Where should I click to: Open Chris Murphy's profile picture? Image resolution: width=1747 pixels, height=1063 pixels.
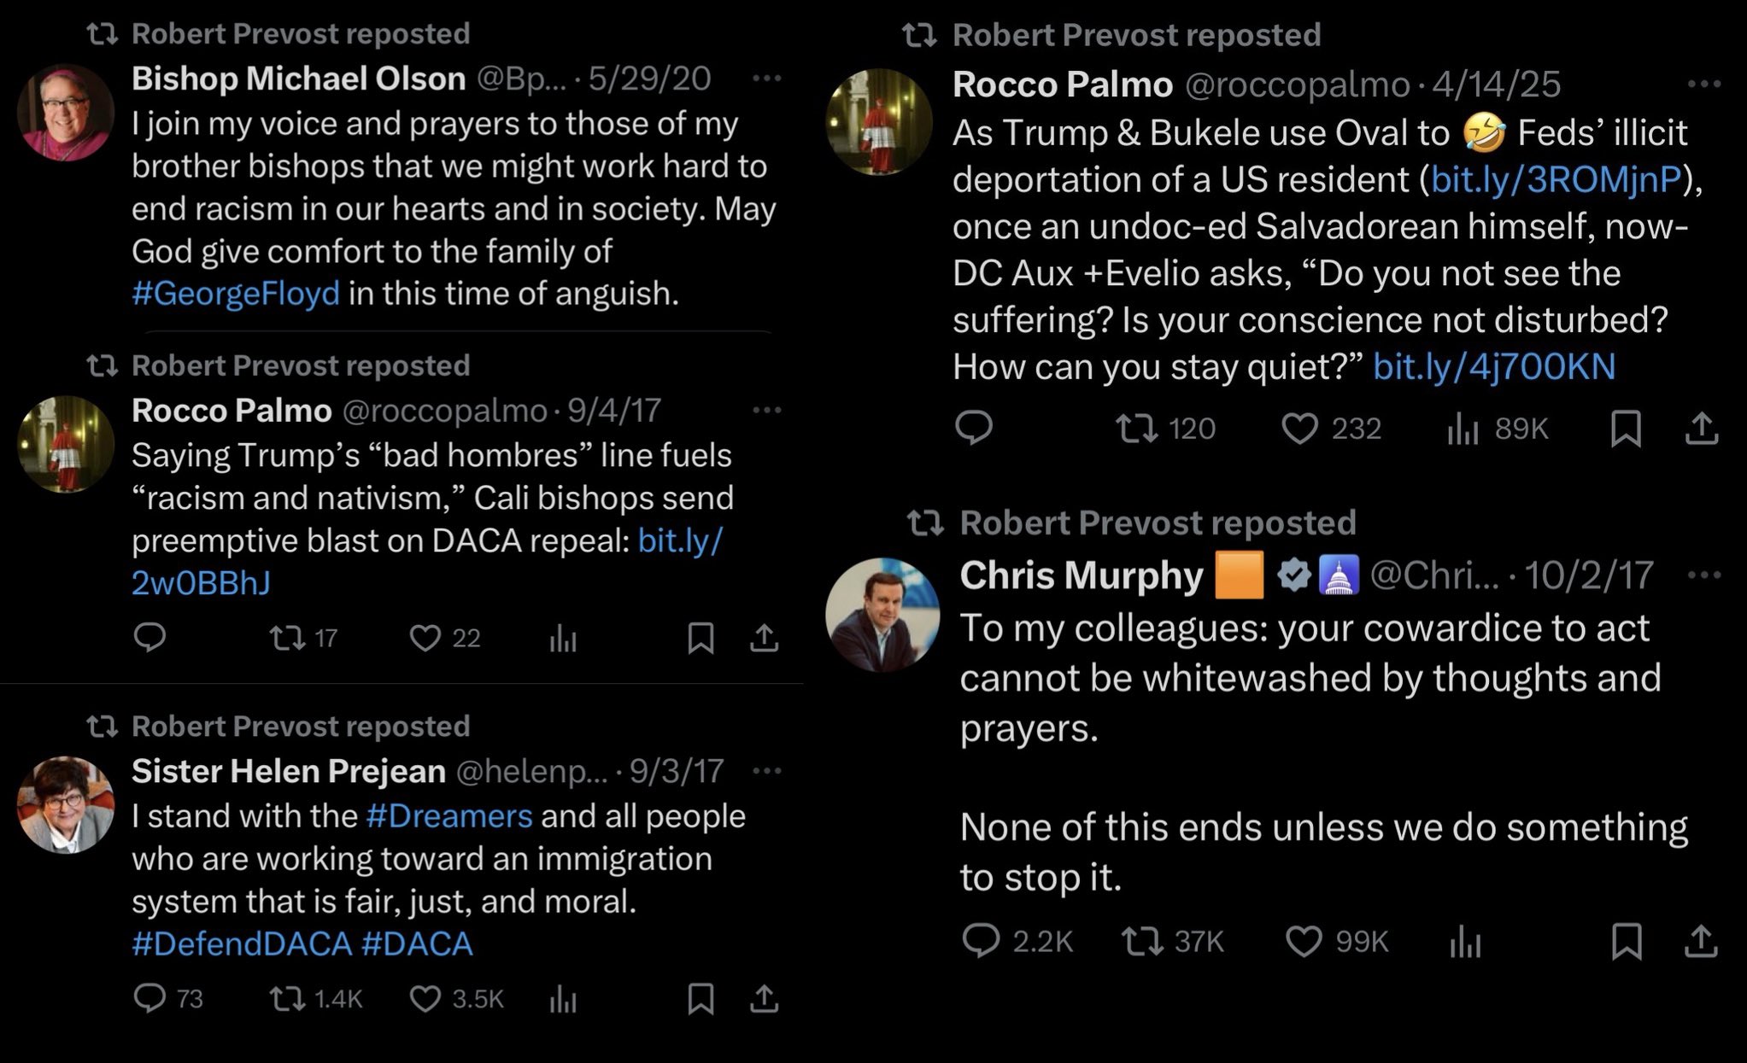pyautogui.click(x=882, y=615)
